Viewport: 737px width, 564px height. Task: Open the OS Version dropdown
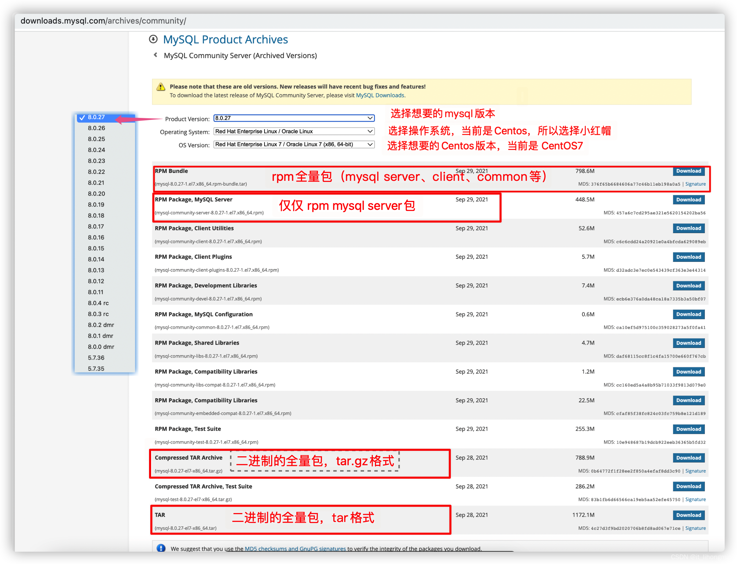click(294, 144)
